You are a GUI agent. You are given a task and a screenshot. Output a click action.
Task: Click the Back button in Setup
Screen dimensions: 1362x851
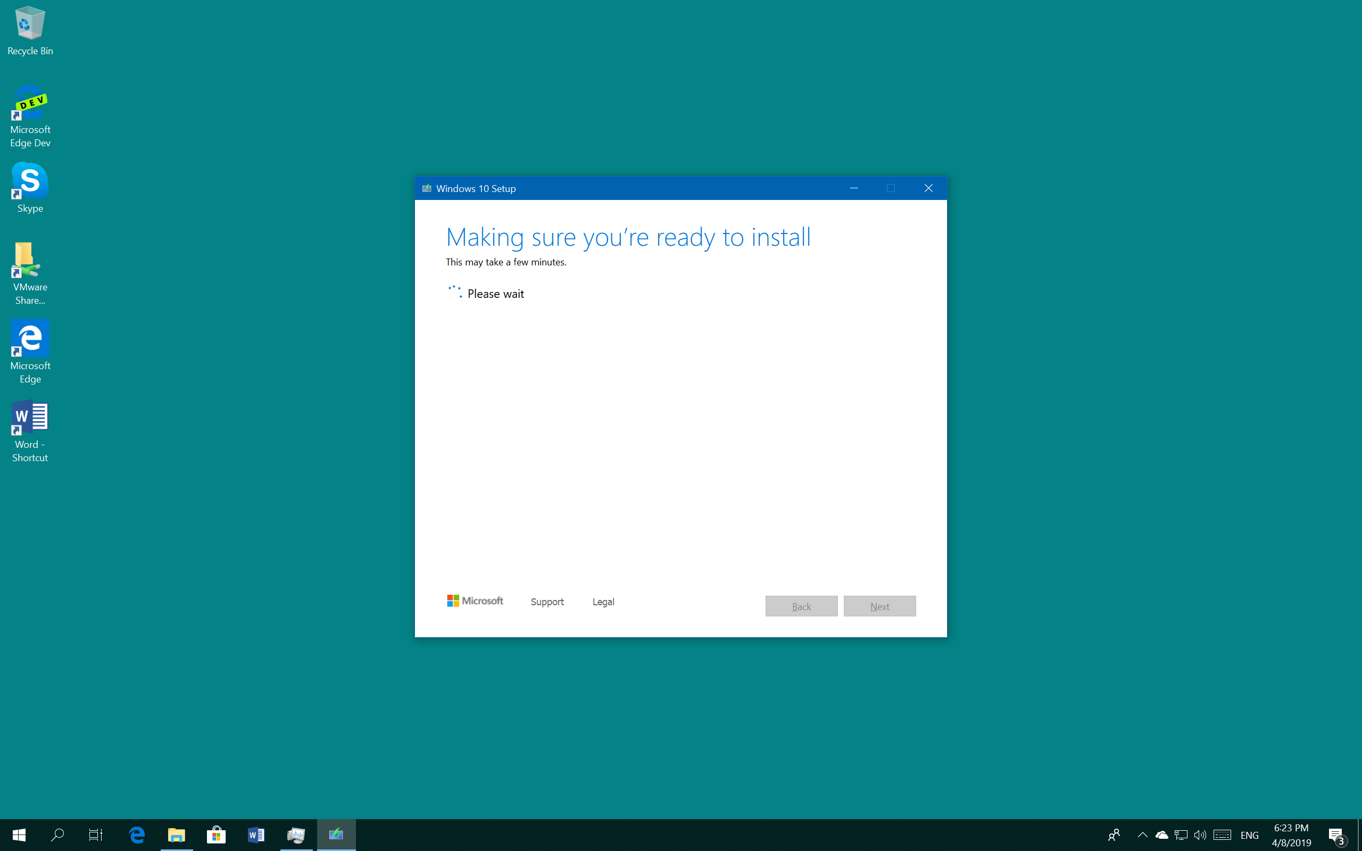coord(801,606)
